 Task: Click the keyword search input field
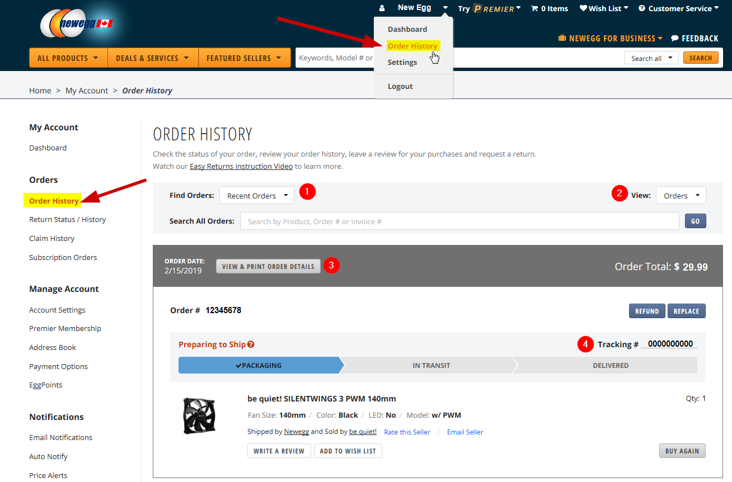(x=459, y=58)
